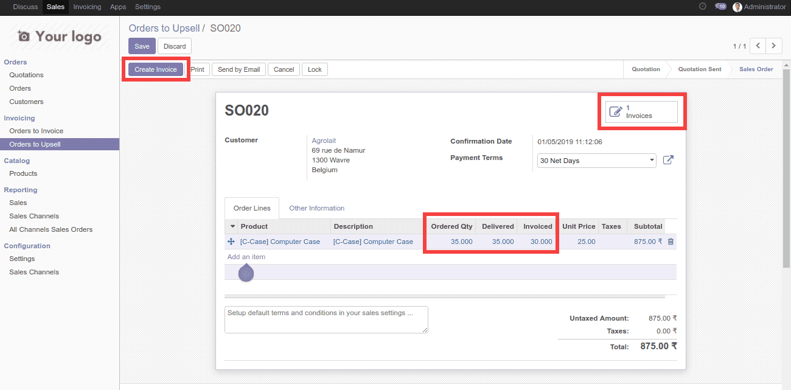
Task: Go to Orders to Upsell breadcrumb
Action: (x=164, y=29)
